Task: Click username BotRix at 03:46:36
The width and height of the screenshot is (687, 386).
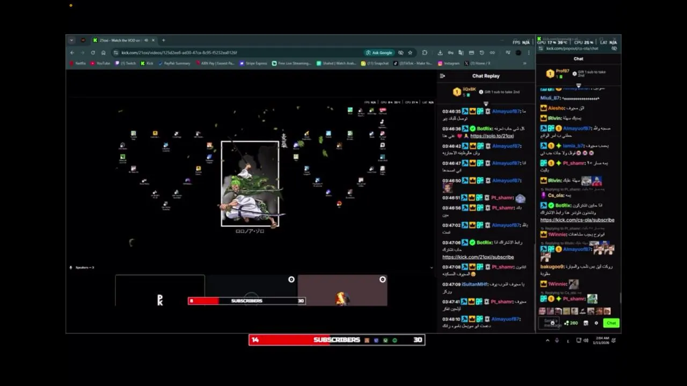Action: 485,129
